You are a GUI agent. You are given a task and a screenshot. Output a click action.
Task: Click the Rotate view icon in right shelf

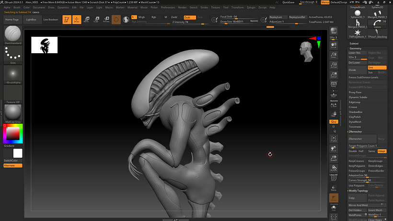coord(334,168)
